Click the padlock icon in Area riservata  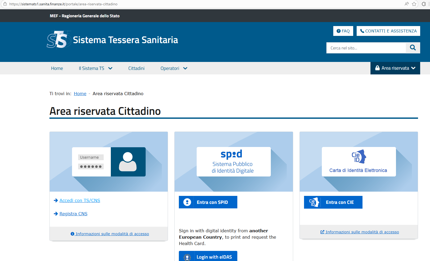(x=377, y=68)
